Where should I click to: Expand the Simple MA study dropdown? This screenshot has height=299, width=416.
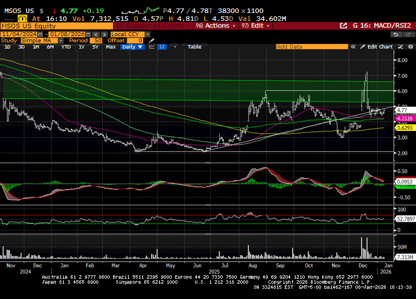tap(60, 41)
